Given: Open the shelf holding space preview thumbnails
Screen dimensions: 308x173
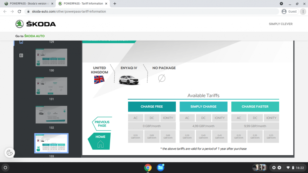Looking at the screenshot, I should [259, 167].
